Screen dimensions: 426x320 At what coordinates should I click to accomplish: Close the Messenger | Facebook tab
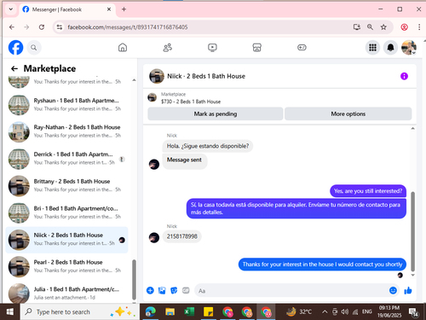(109, 9)
